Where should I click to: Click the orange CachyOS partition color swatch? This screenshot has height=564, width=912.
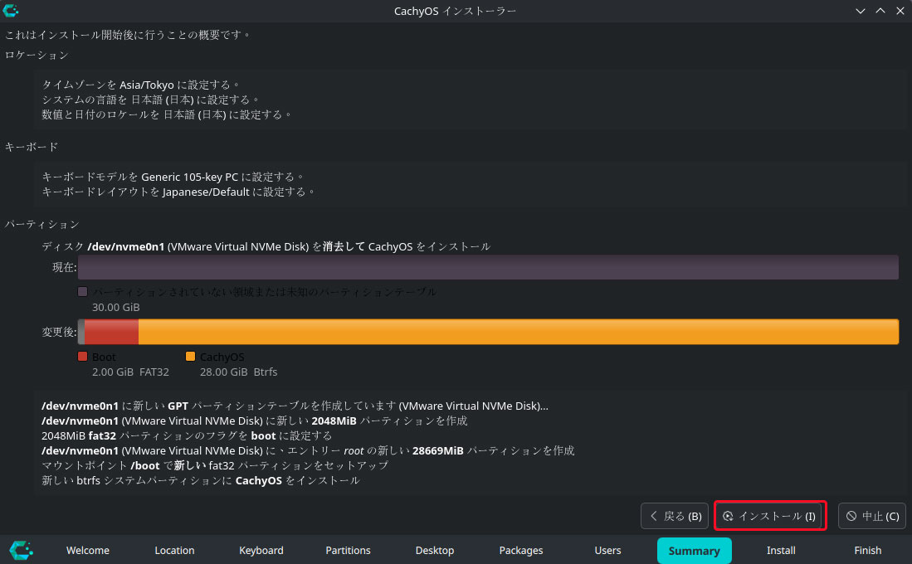(x=190, y=357)
